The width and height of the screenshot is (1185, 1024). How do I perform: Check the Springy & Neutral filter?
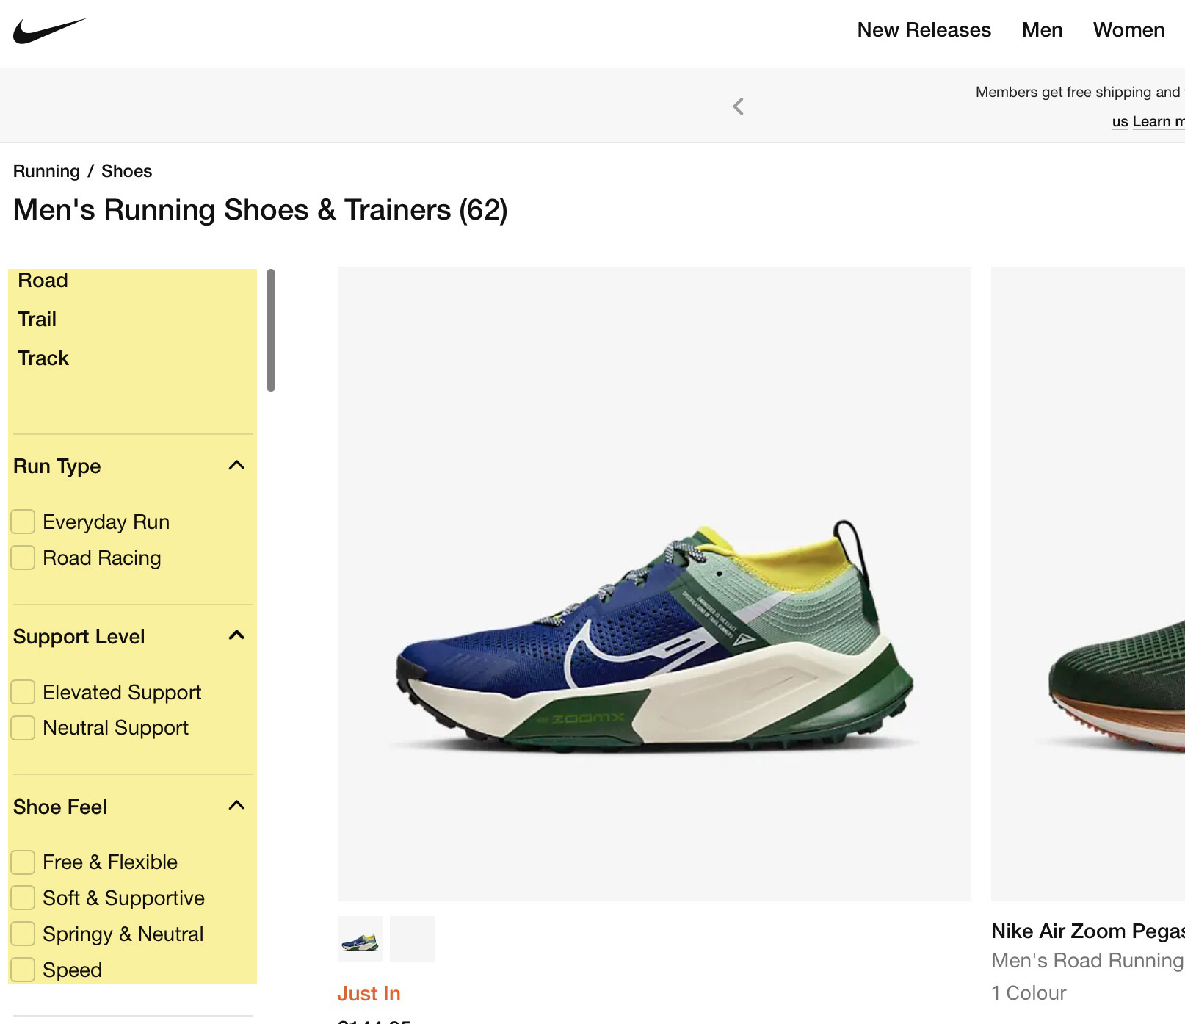click(x=22, y=934)
